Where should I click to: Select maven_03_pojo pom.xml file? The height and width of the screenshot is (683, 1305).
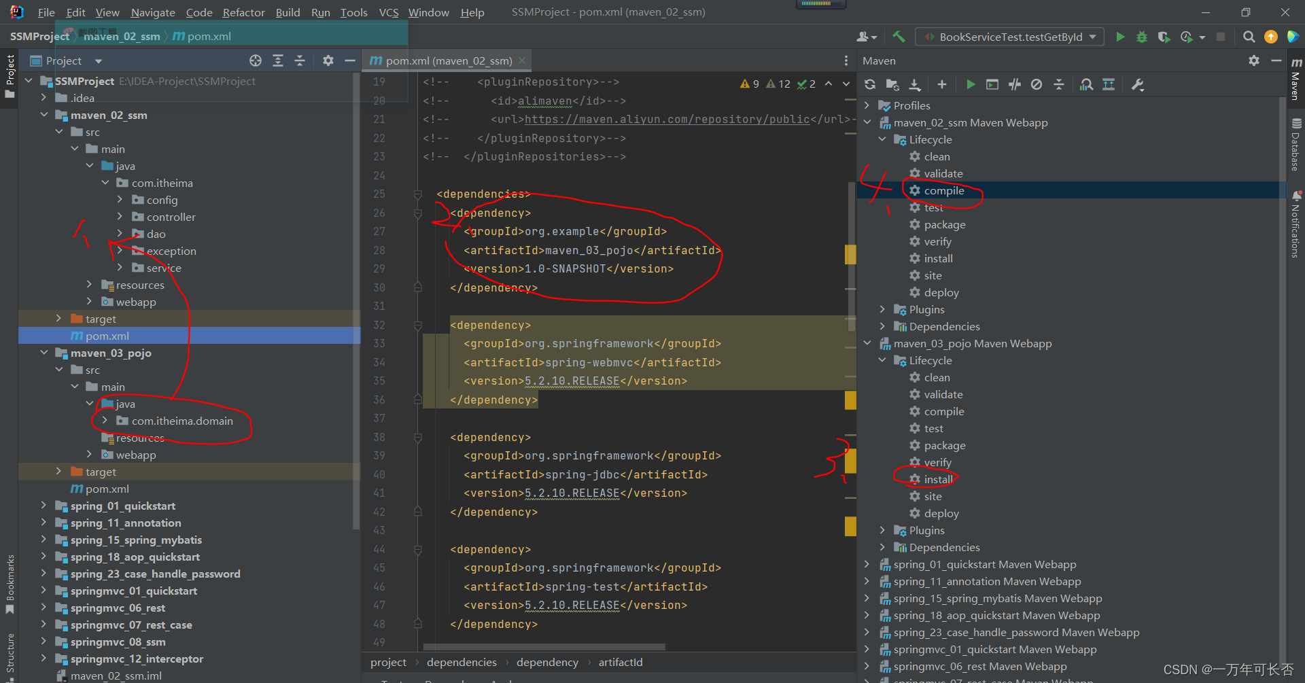click(x=99, y=489)
